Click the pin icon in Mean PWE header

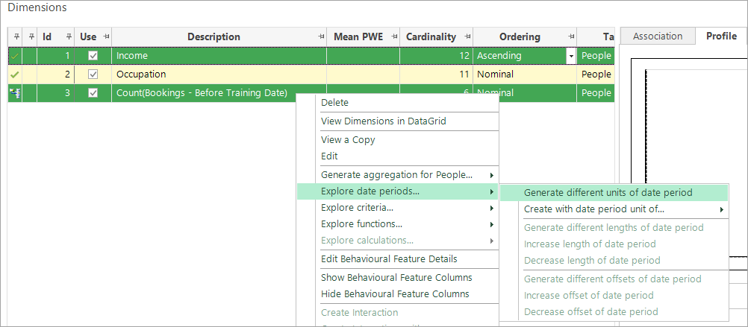click(393, 36)
